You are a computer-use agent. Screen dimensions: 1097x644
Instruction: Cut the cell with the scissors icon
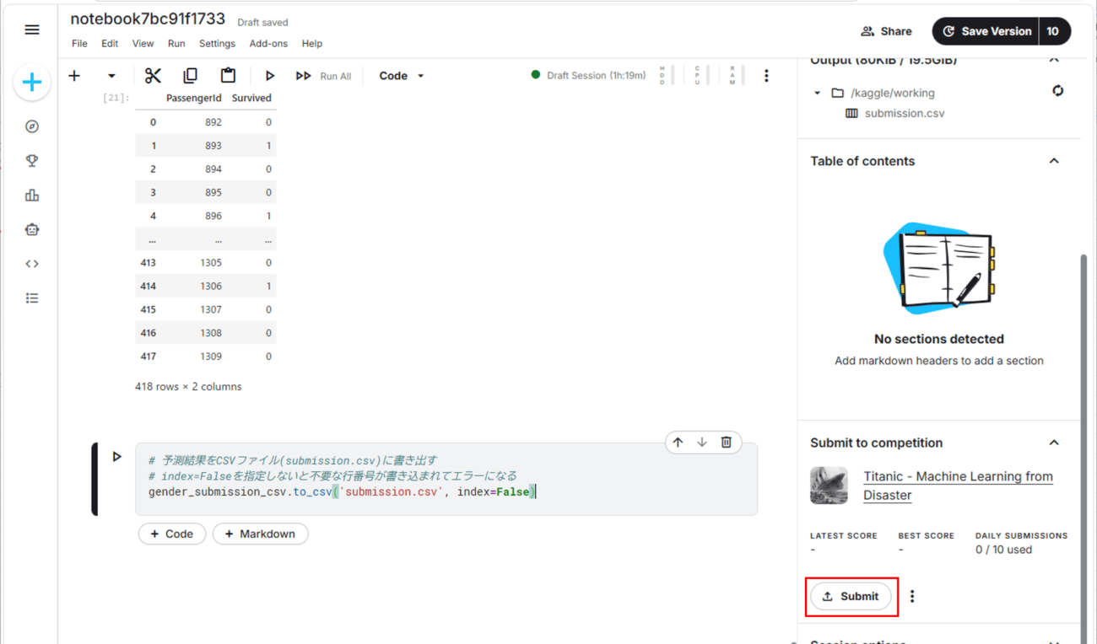153,76
